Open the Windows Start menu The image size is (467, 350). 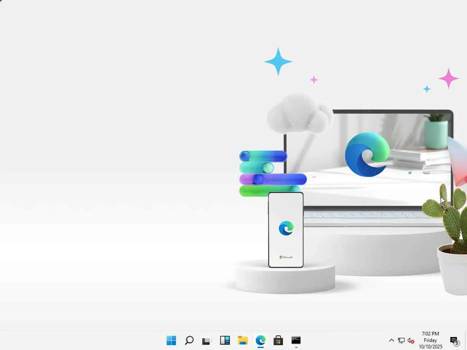tap(171, 340)
